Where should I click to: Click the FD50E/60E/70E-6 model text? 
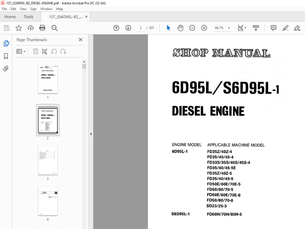[224, 195]
